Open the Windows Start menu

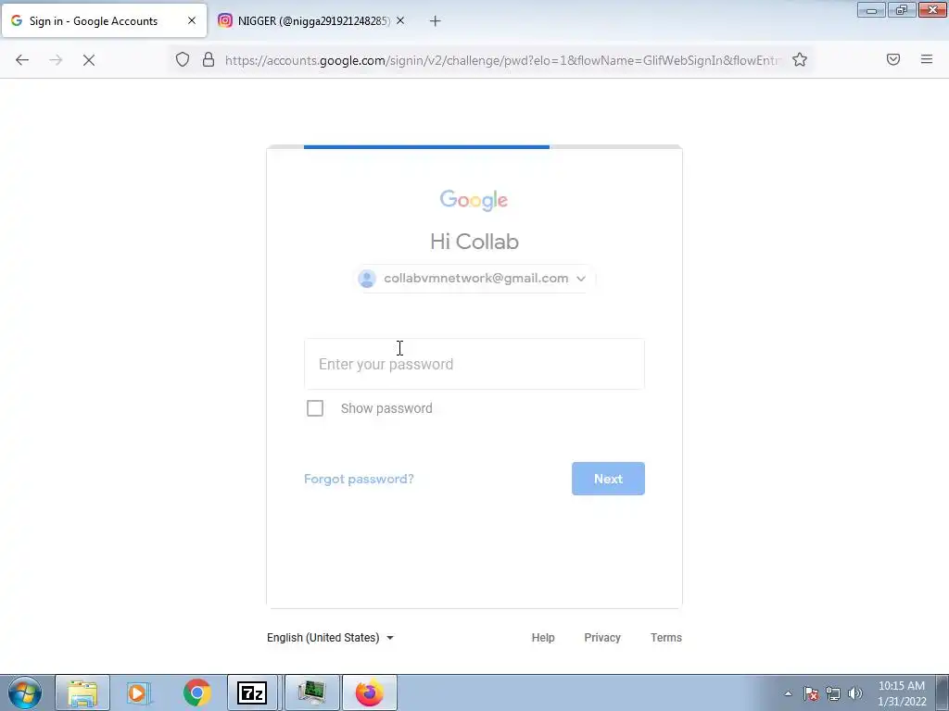(25, 692)
